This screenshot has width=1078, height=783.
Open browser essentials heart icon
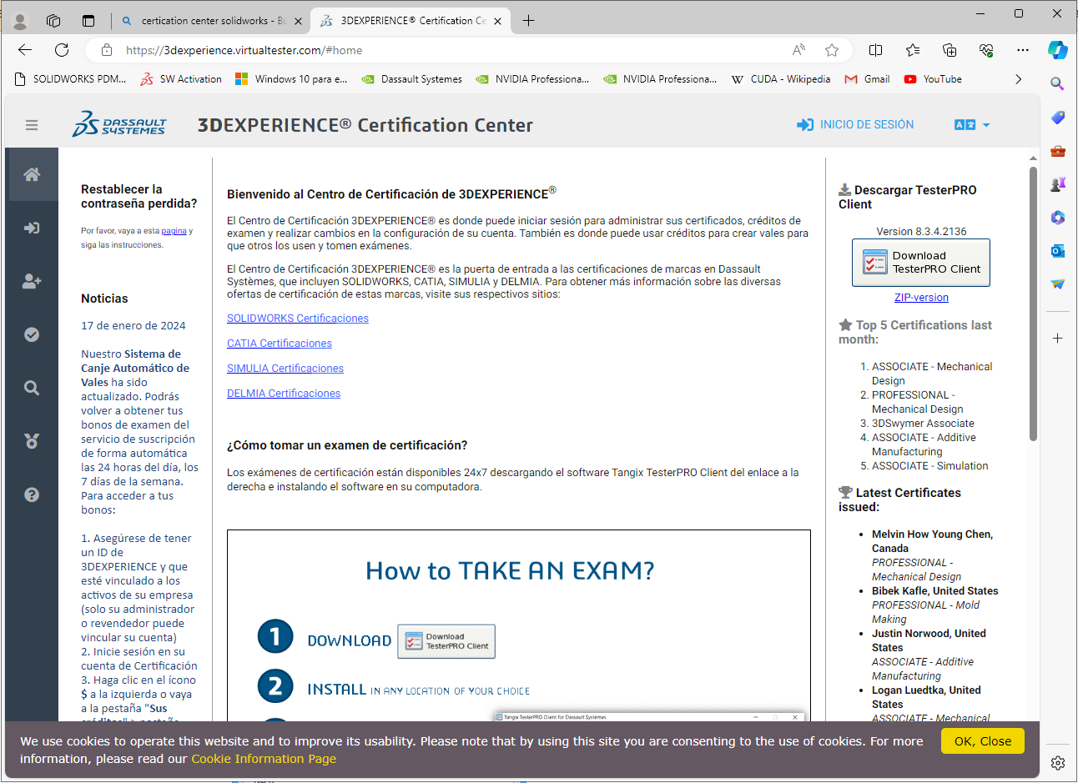coord(986,50)
